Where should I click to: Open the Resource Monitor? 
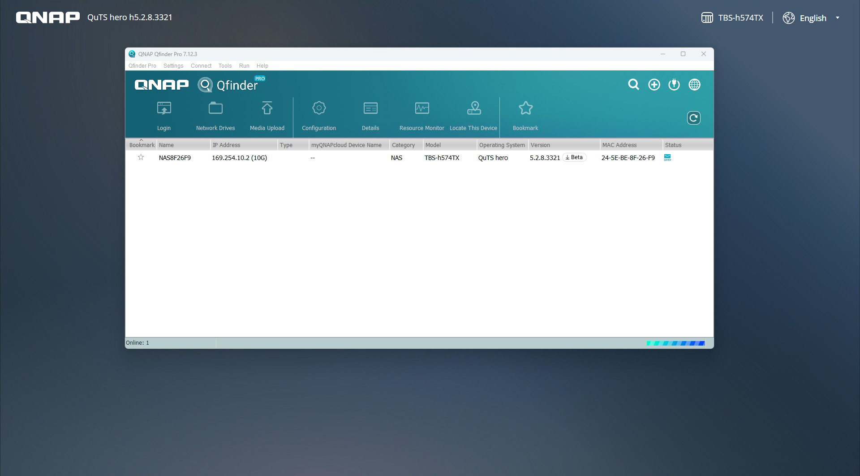[422, 109]
